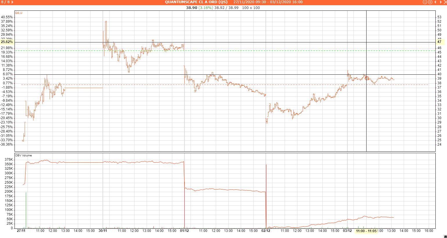Screen dimensions: 447x238
Task: Click the highlighted 47 price axis label
Action: point(439,42)
